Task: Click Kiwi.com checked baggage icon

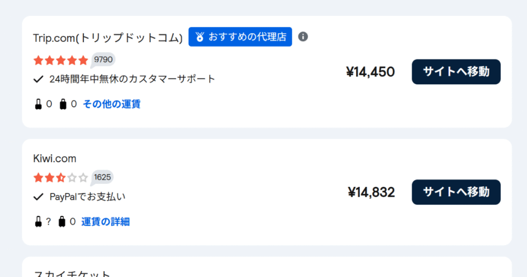Action: click(x=62, y=222)
